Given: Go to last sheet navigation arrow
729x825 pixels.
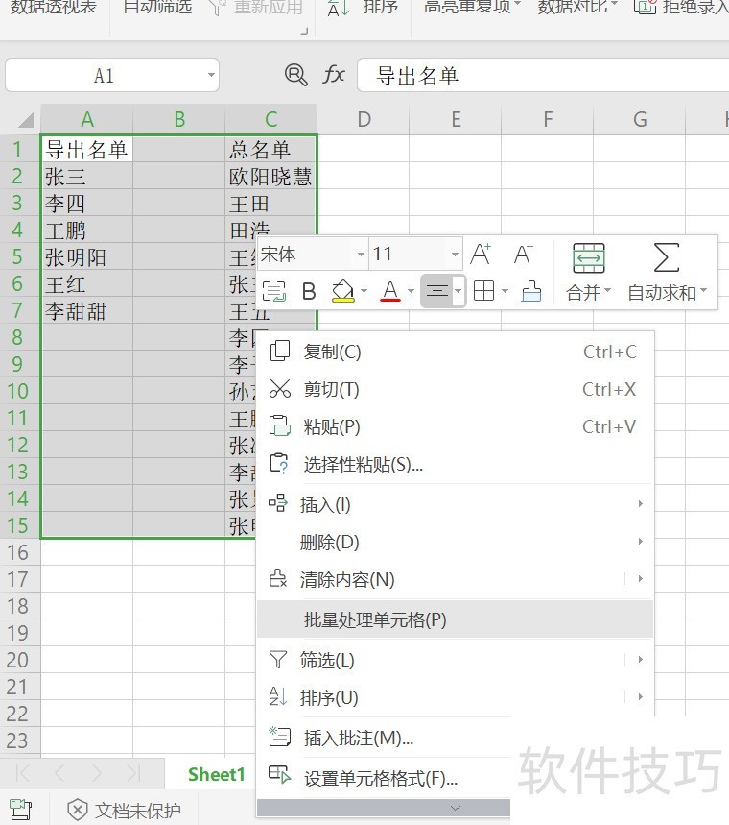Looking at the screenshot, I should pos(133,773).
